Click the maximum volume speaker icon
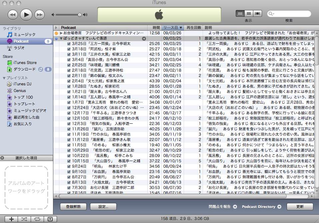This screenshot has height=223, width=319. pyautogui.click(x=85, y=15)
